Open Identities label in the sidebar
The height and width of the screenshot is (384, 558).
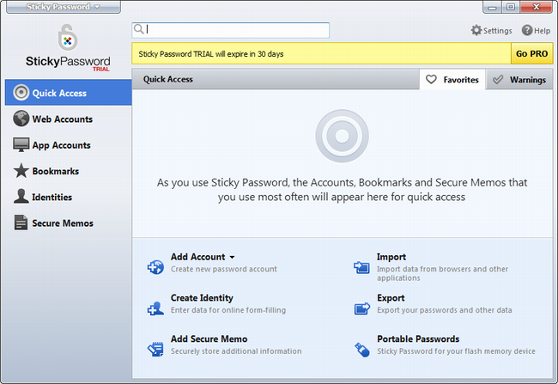click(52, 197)
